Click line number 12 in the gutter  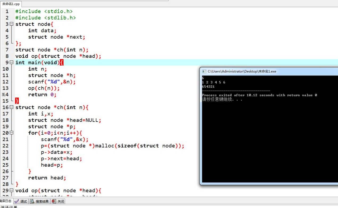click(x=6, y=82)
